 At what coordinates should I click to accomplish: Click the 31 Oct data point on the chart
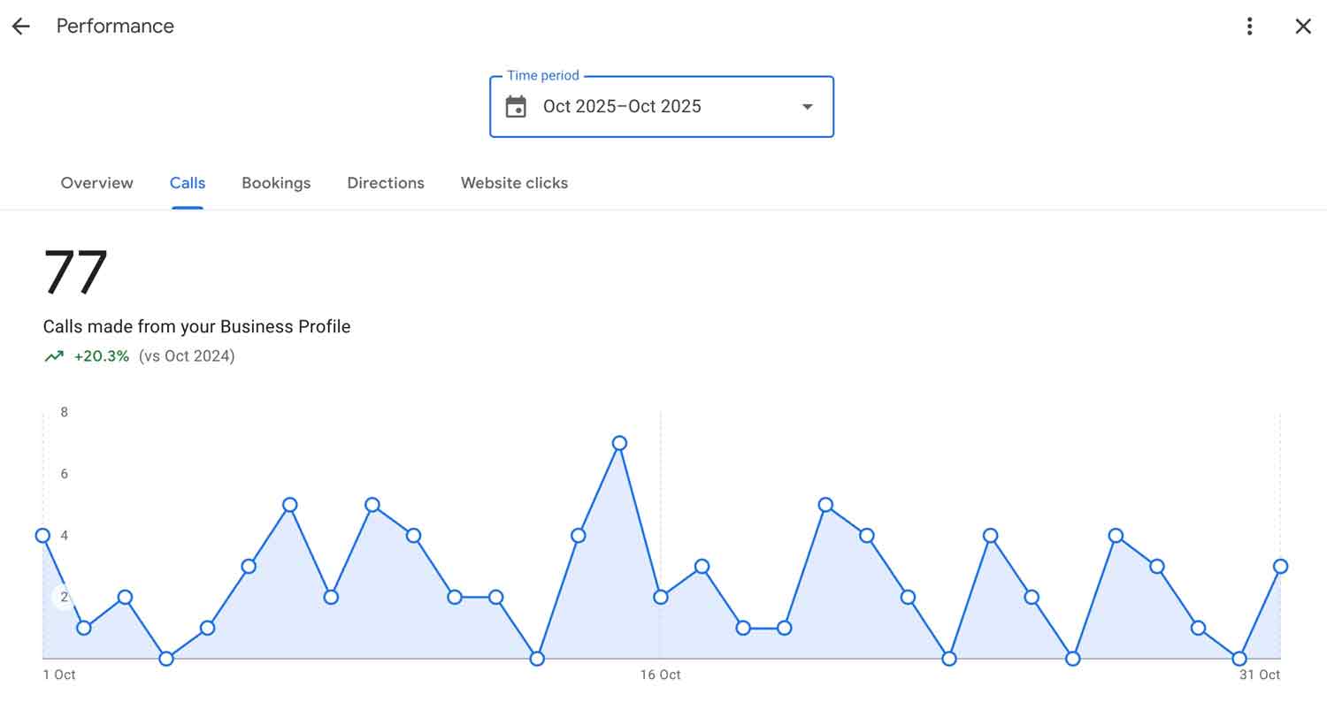1280,567
